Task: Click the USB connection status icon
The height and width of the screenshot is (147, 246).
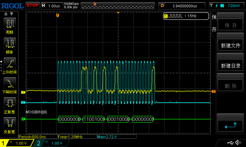Action: click(x=230, y=143)
